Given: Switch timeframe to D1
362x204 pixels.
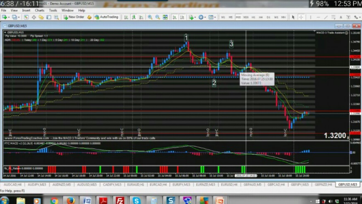Looking at the screenshot, I should pos(268,17).
